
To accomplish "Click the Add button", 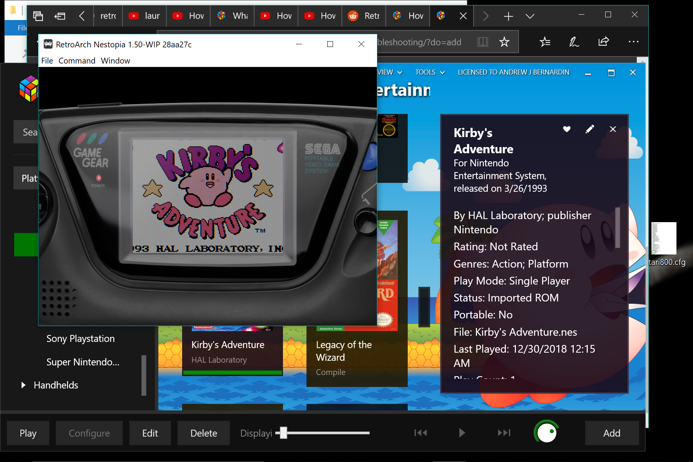I will [612, 433].
